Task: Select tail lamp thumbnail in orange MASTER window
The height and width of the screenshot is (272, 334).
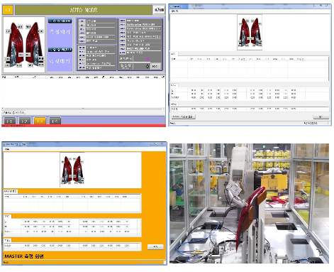Action: coord(72,170)
